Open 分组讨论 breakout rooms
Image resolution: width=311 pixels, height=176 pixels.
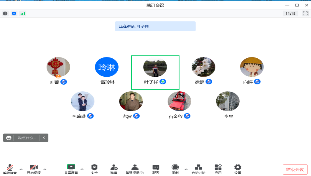(198, 169)
